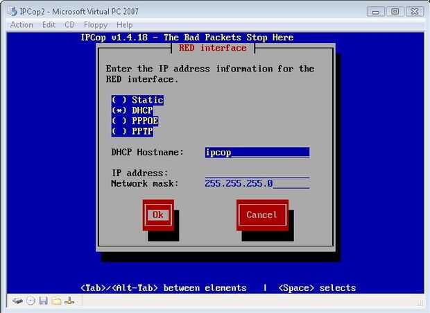The image size is (430, 313).
Task: Close the Virtual PC window
Action: pyautogui.click(x=415, y=12)
